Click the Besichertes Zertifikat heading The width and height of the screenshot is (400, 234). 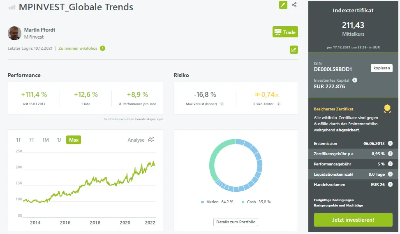333,109
